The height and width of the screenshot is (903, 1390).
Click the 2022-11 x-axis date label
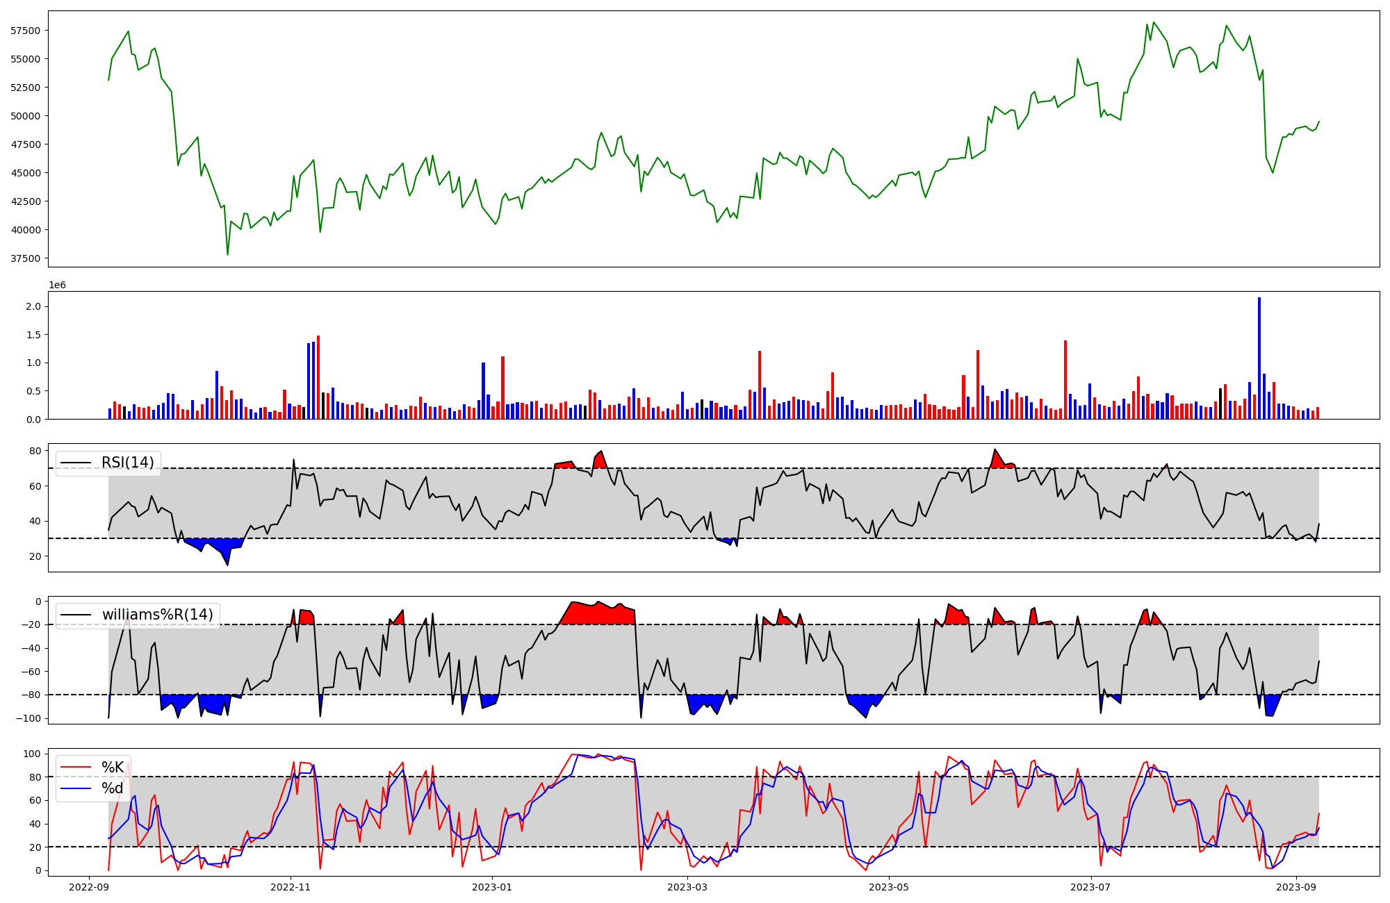point(291,887)
